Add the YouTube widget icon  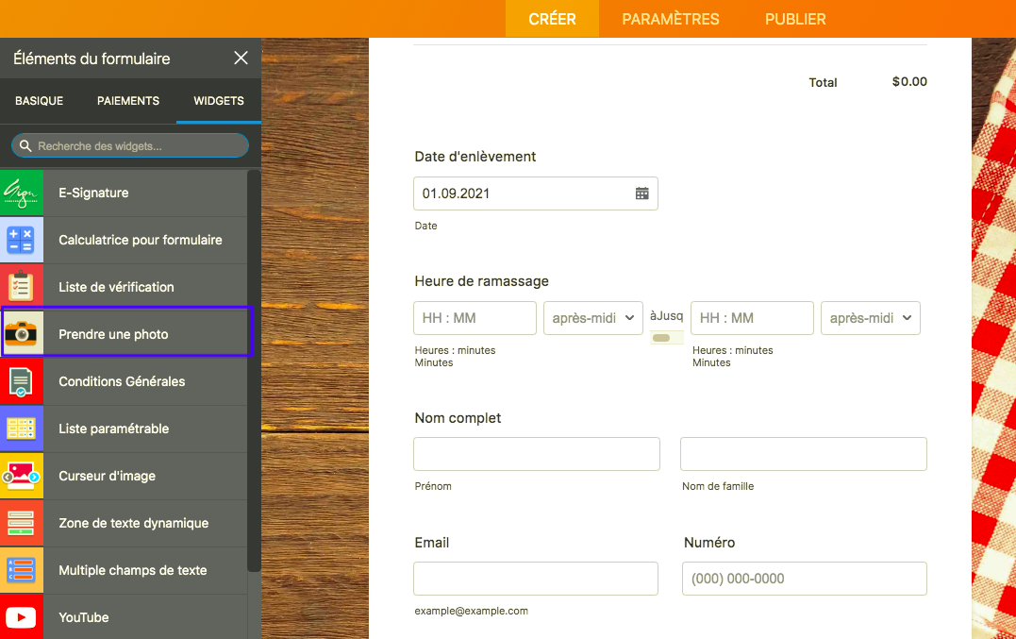pyautogui.click(x=22, y=617)
